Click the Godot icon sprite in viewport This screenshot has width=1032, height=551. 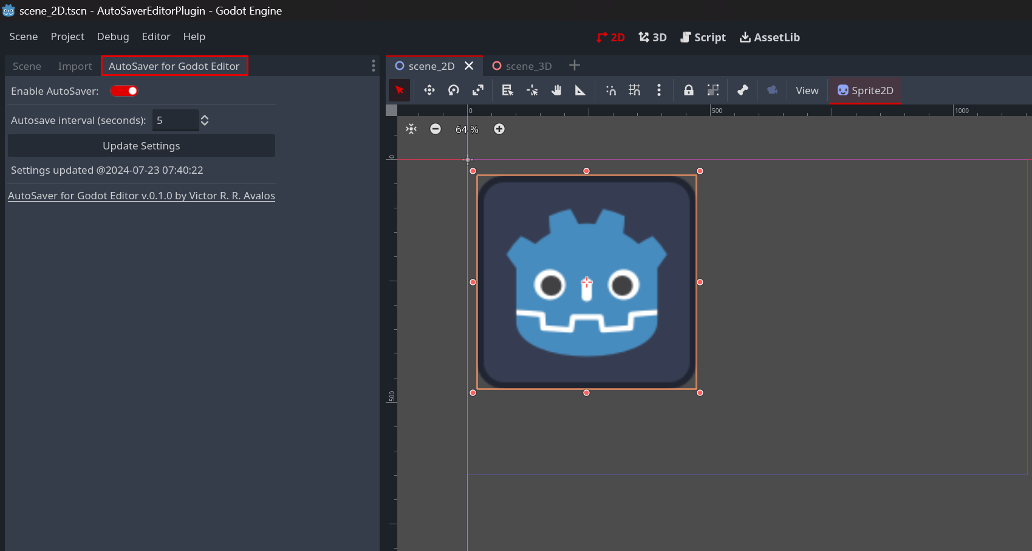click(x=587, y=282)
